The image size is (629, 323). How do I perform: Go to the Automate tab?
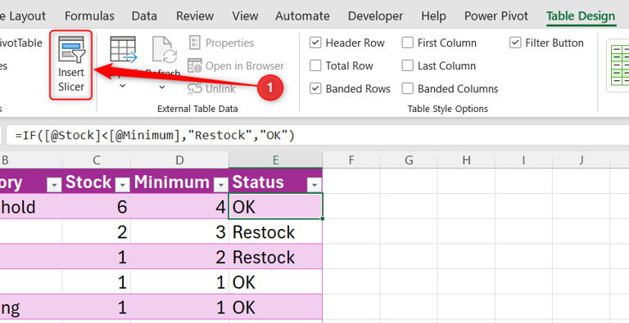tap(302, 16)
